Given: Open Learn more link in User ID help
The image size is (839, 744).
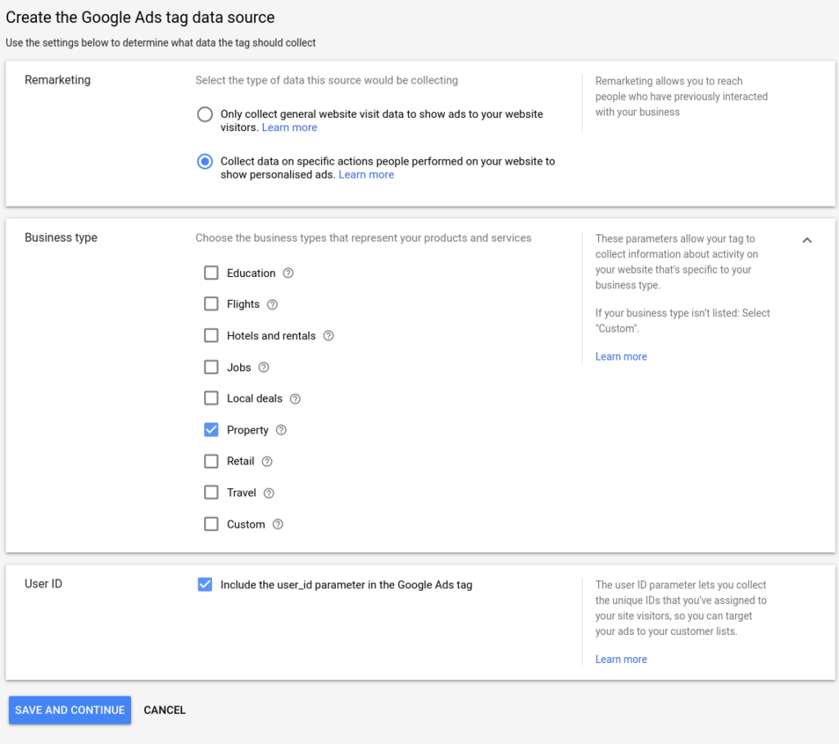Looking at the screenshot, I should pos(621,660).
